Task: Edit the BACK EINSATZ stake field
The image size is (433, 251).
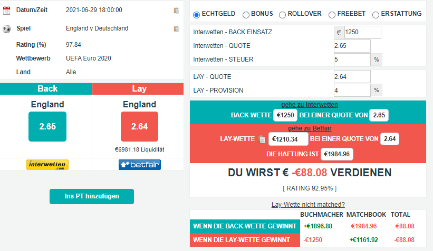Action: coord(362,33)
